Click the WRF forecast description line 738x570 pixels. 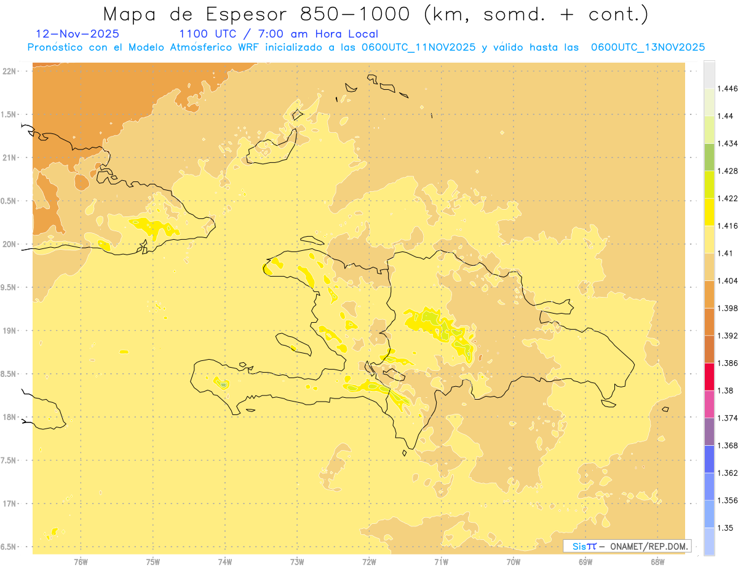[x=366, y=47]
